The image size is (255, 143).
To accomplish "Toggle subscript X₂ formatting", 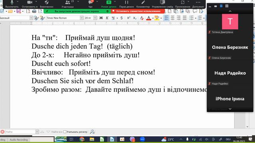I will click(x=135, y=18).
